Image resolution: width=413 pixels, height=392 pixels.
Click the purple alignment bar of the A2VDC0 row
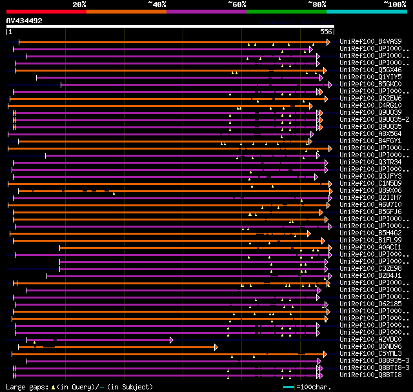tap(99, 340)
